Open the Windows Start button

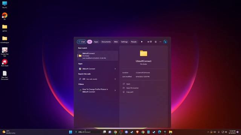[x=70, y=132]
